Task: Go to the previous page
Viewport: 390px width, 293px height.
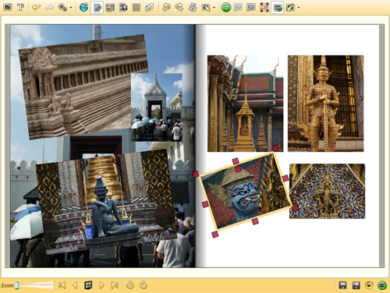Action: pos(75,285)
